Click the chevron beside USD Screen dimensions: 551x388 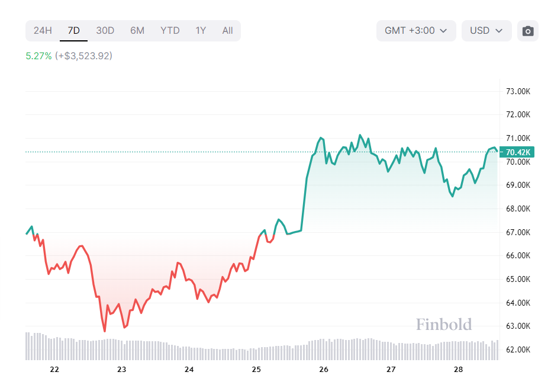pos(500,31)
